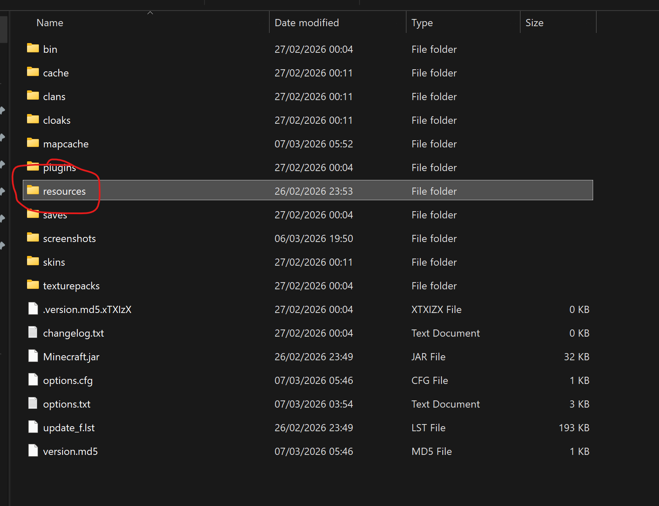The height and width of the screenshot is (506, 659).
Task: Select the .version.md5.xTXIzX file name
Action: coord(87,310)
